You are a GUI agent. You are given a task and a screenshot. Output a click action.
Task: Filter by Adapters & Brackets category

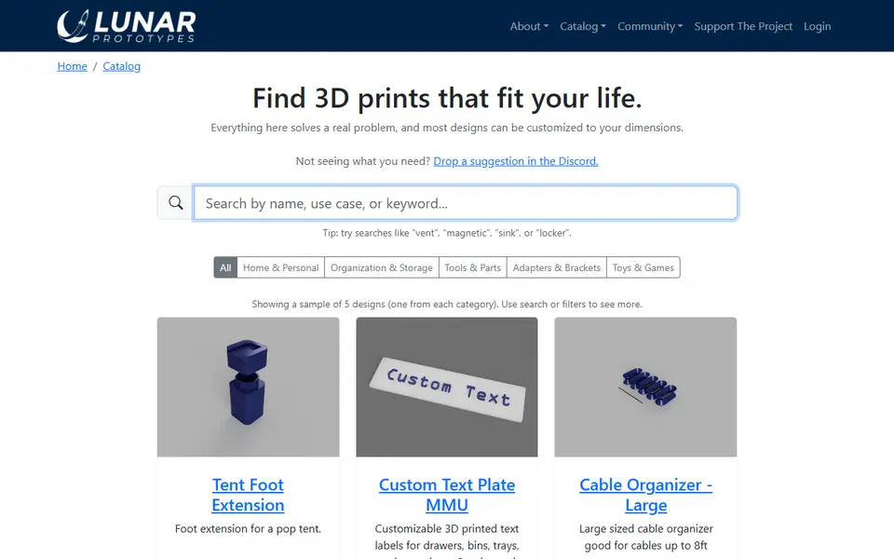click(557, 267)
